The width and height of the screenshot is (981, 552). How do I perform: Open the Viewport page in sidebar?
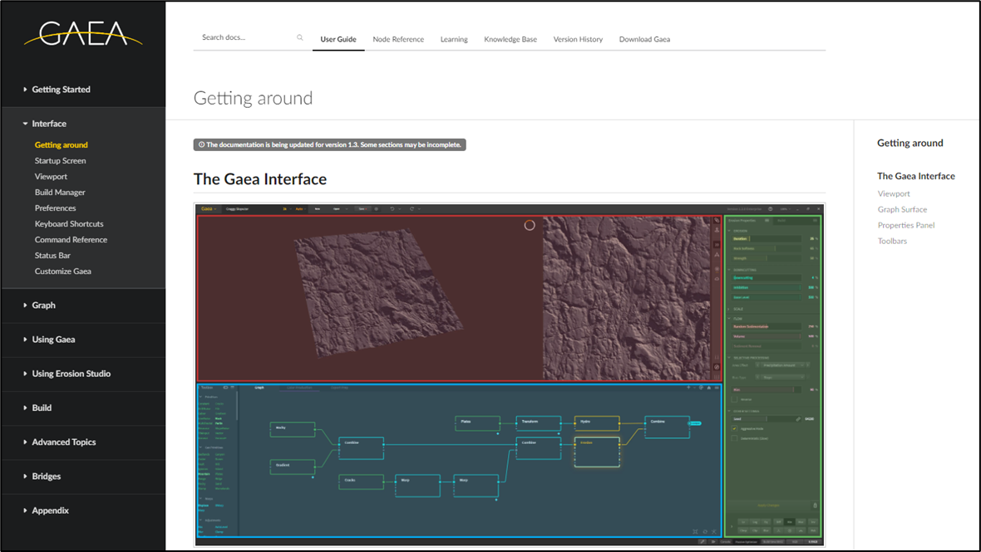(x=51, y=177)
